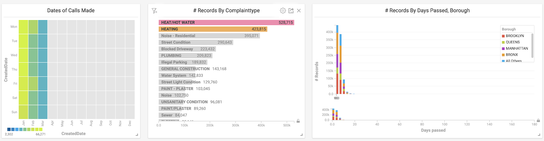Clear filter on Complainttype chart
The height and width of the screenshot is (141, 544).
coord(154,11)
